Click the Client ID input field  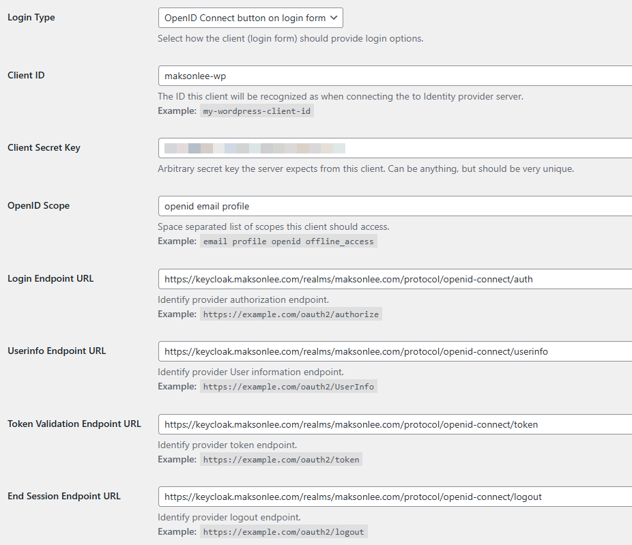394,76
